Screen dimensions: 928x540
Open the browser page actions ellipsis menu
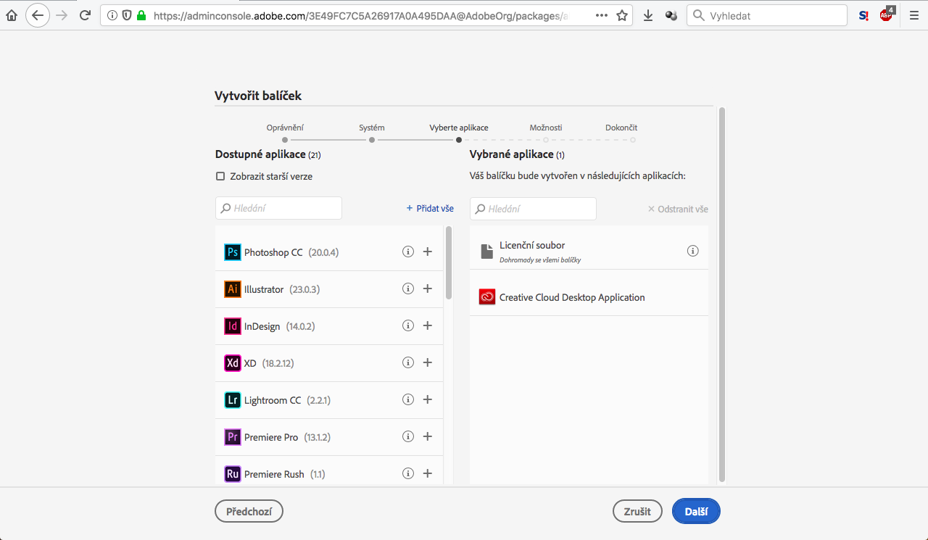(x=602, y=15)
